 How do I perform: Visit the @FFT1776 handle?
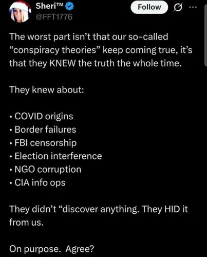(54, 17)
